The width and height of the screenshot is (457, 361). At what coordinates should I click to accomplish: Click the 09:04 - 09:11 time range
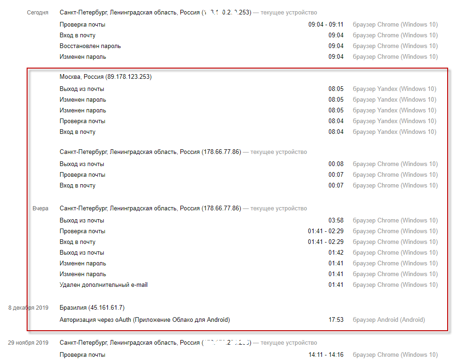coord(326,25)
